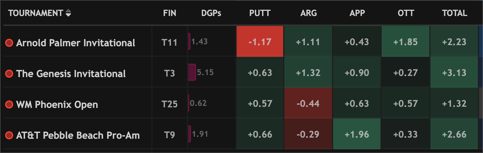Select the PUTT column header
483x153 pixels.
(x=260, y=13)
